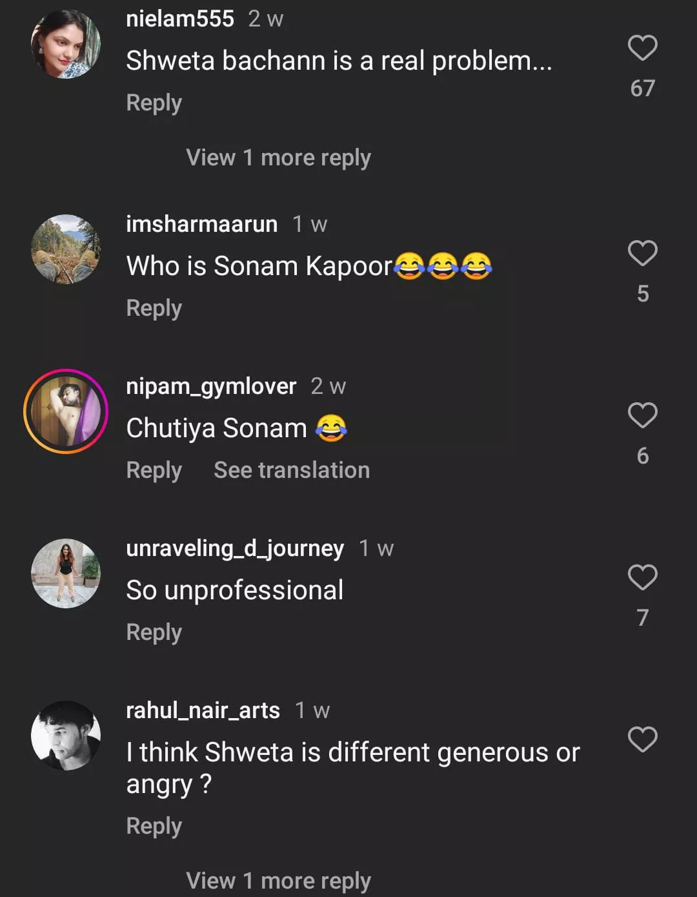The width and height of the screenshot is (697, 897).
Task: Reply to unraveling_d_journey's comment
Action: tap(154, 632)
